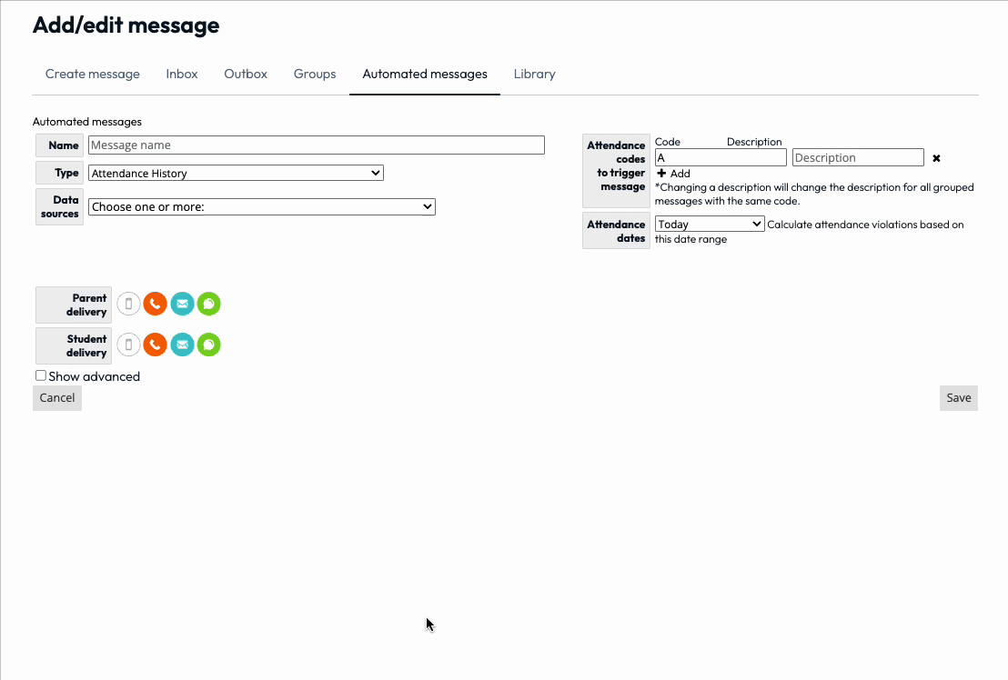Select the green chat icon for Student delivery

click(x=208, y=345)
